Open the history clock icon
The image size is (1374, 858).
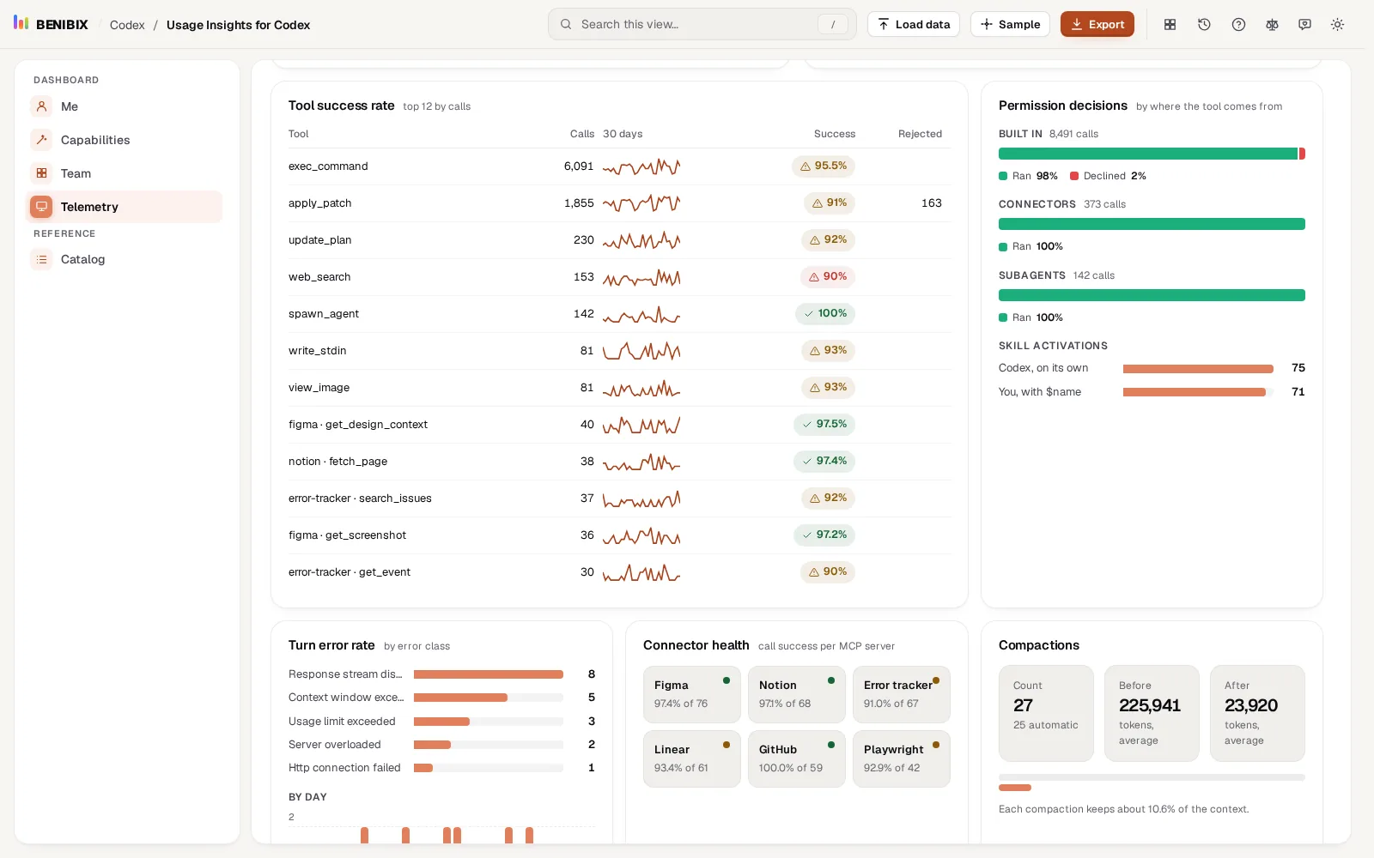1204,25
